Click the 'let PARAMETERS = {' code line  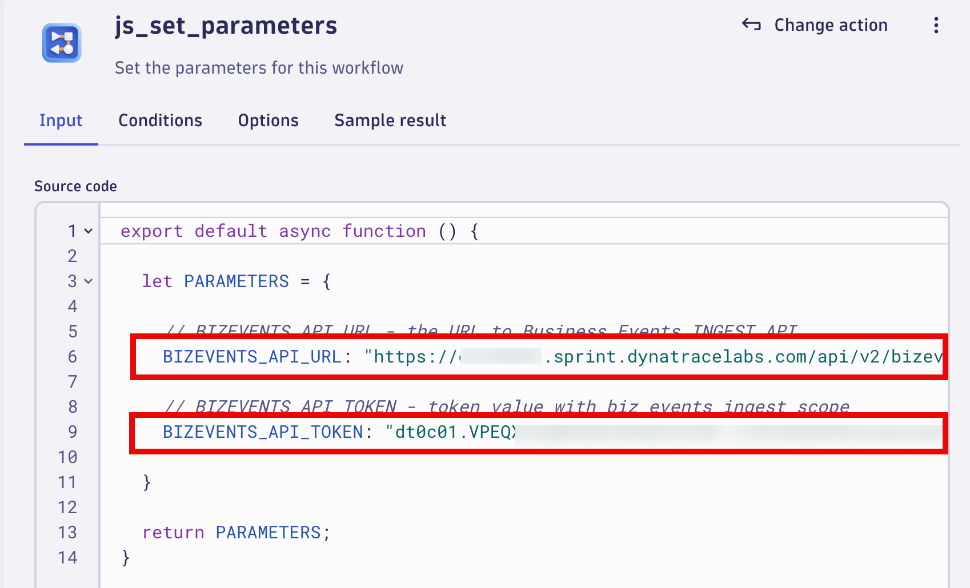tap(237, 281)
